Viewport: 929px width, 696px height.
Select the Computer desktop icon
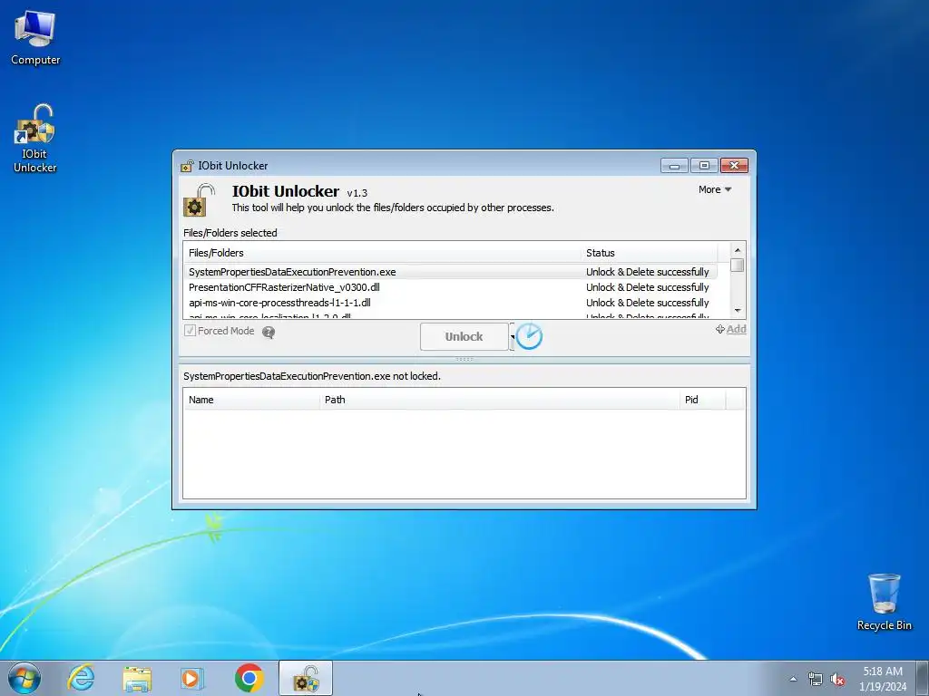pyautogui.click(x=35, y=38)
